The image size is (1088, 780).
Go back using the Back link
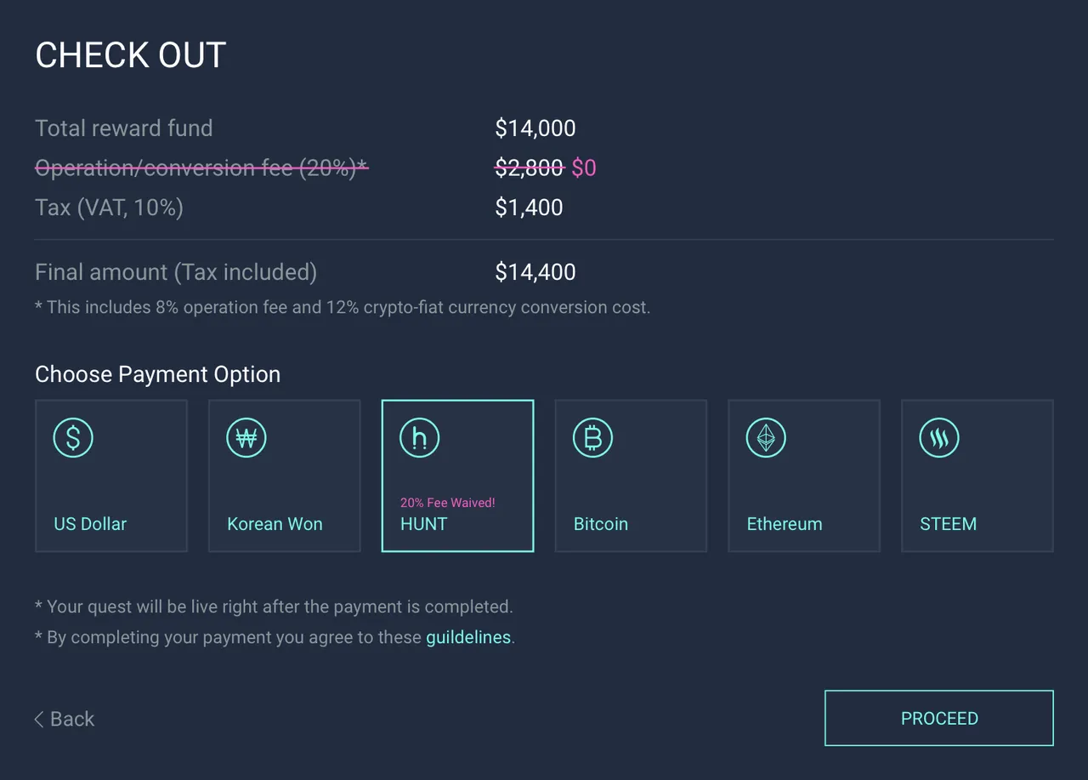65,720
